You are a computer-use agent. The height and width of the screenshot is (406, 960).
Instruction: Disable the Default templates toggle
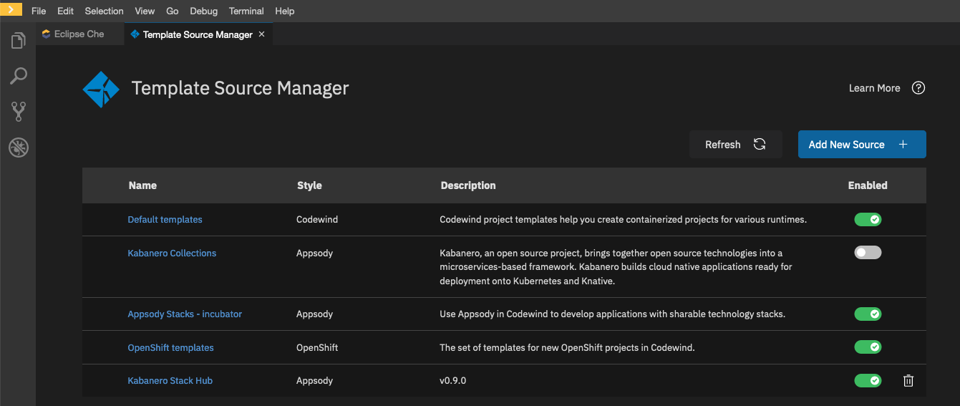(868, 219)
